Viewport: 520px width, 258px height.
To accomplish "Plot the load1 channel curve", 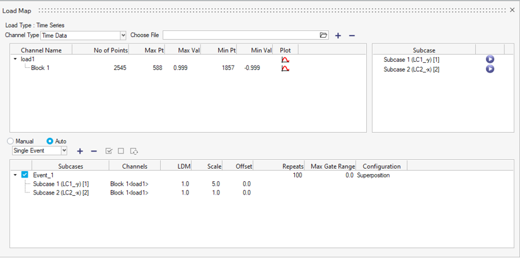I will click(x=286, y=59).
